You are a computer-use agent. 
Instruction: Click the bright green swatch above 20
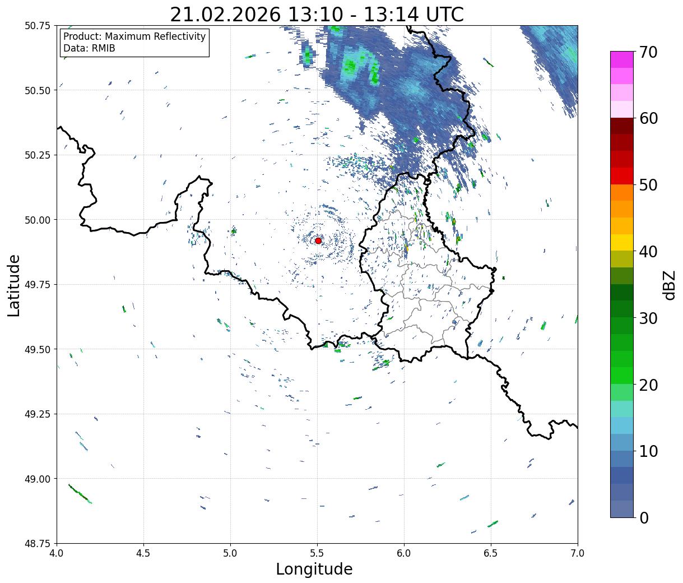click(x=622, y=376)
